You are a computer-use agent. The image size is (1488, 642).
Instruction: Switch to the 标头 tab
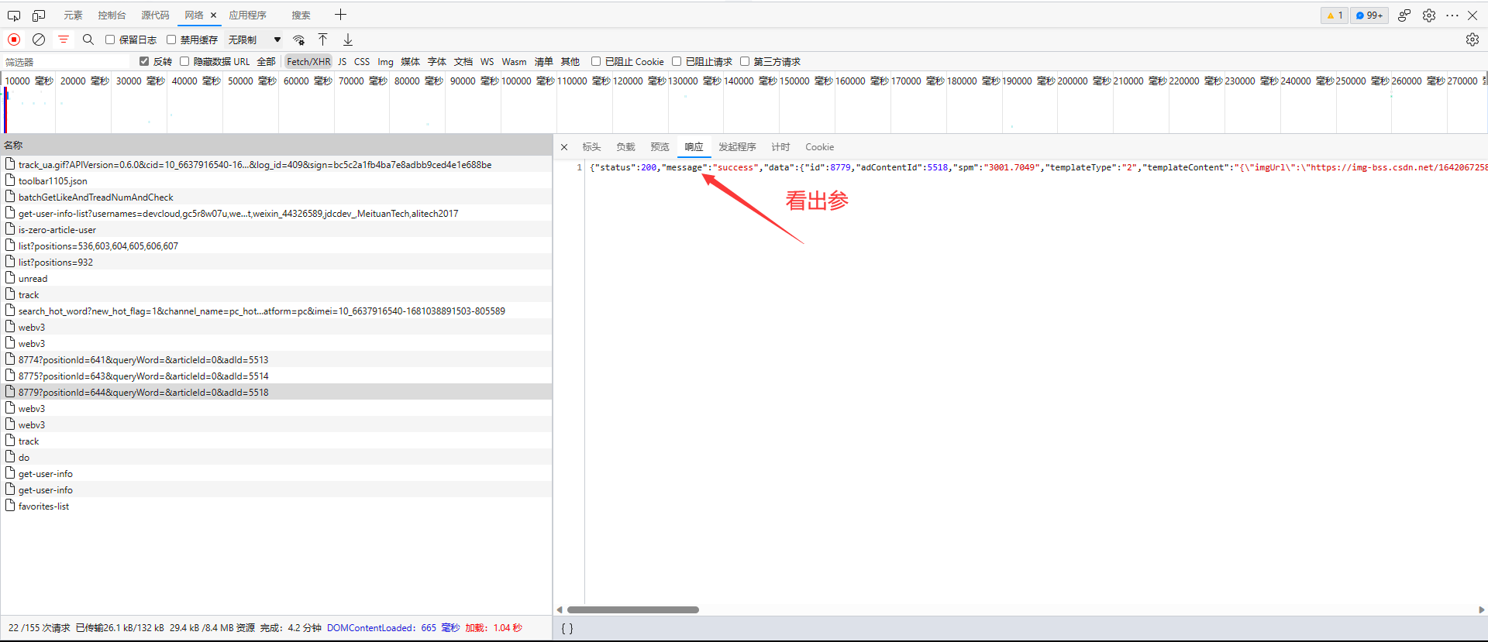pos(591,147)
